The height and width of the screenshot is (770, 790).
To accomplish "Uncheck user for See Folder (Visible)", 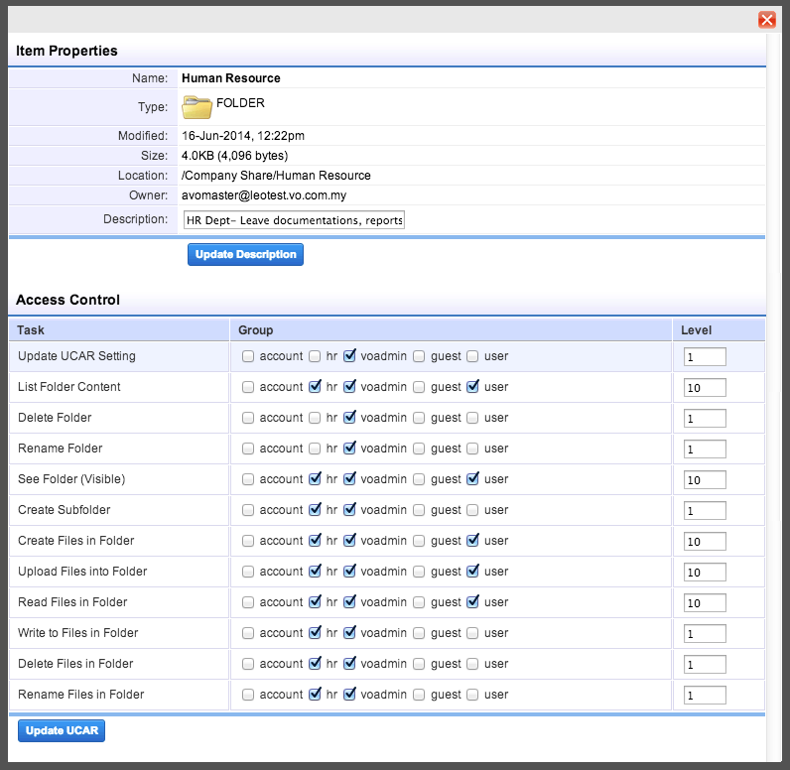I will tap(472, 479).
